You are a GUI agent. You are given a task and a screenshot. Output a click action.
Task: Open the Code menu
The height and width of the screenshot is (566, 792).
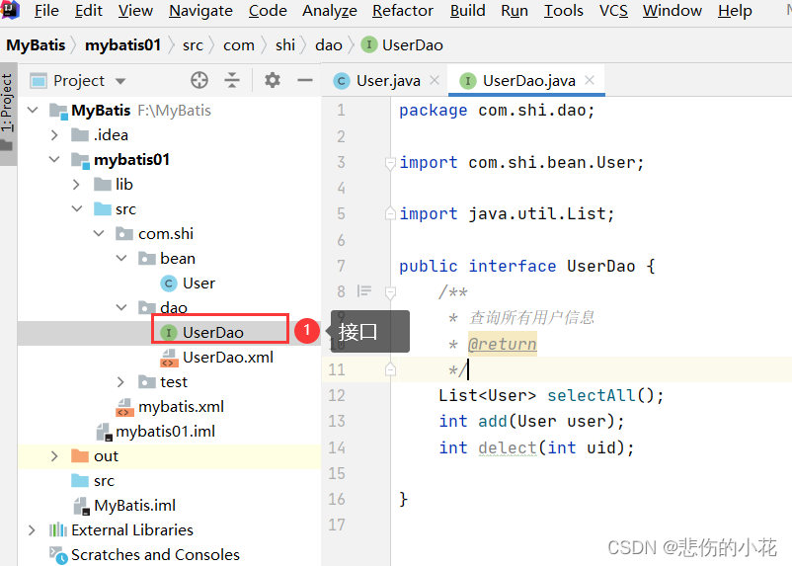coord(268,11)
